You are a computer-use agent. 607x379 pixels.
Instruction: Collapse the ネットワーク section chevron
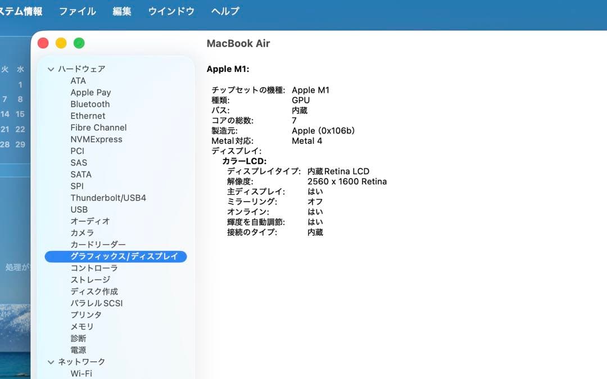pos(50,362)
